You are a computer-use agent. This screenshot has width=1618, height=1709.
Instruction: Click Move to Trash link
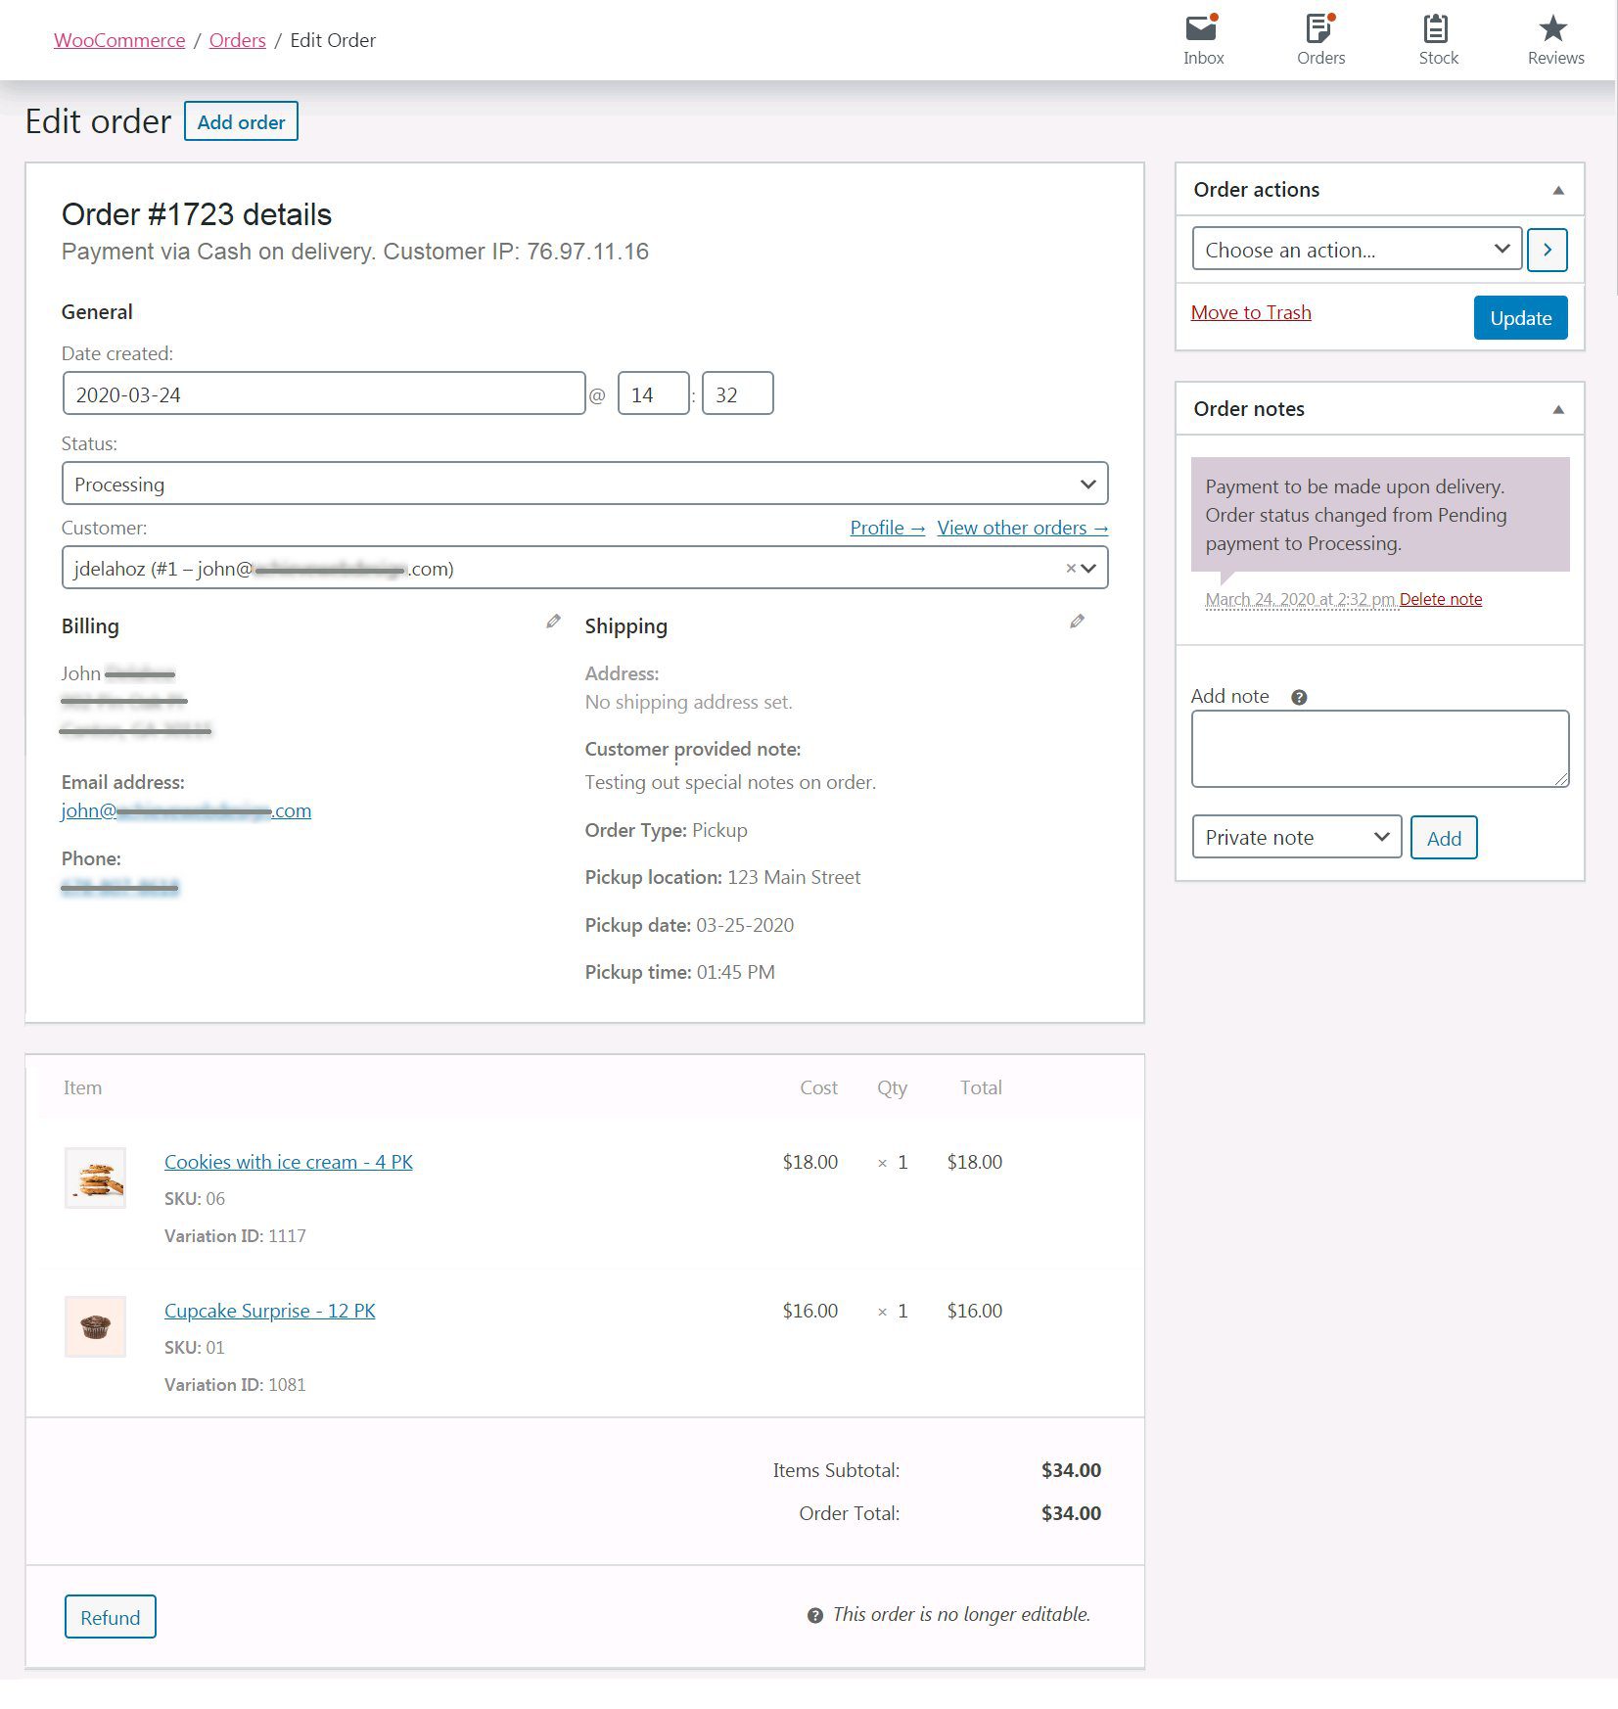pos(1251,312)
